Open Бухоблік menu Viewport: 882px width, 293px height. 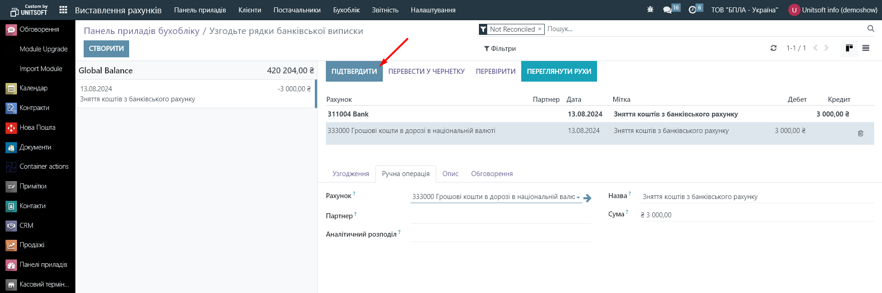click(x=347, y=10)
